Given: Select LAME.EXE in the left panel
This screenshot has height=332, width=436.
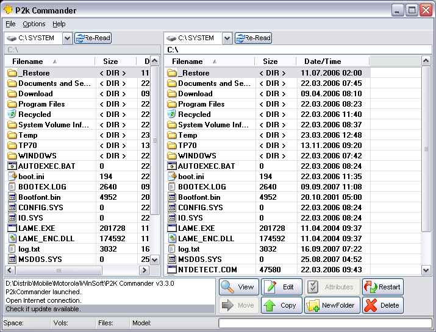Looking at the screenshot, I should (36, 228).
